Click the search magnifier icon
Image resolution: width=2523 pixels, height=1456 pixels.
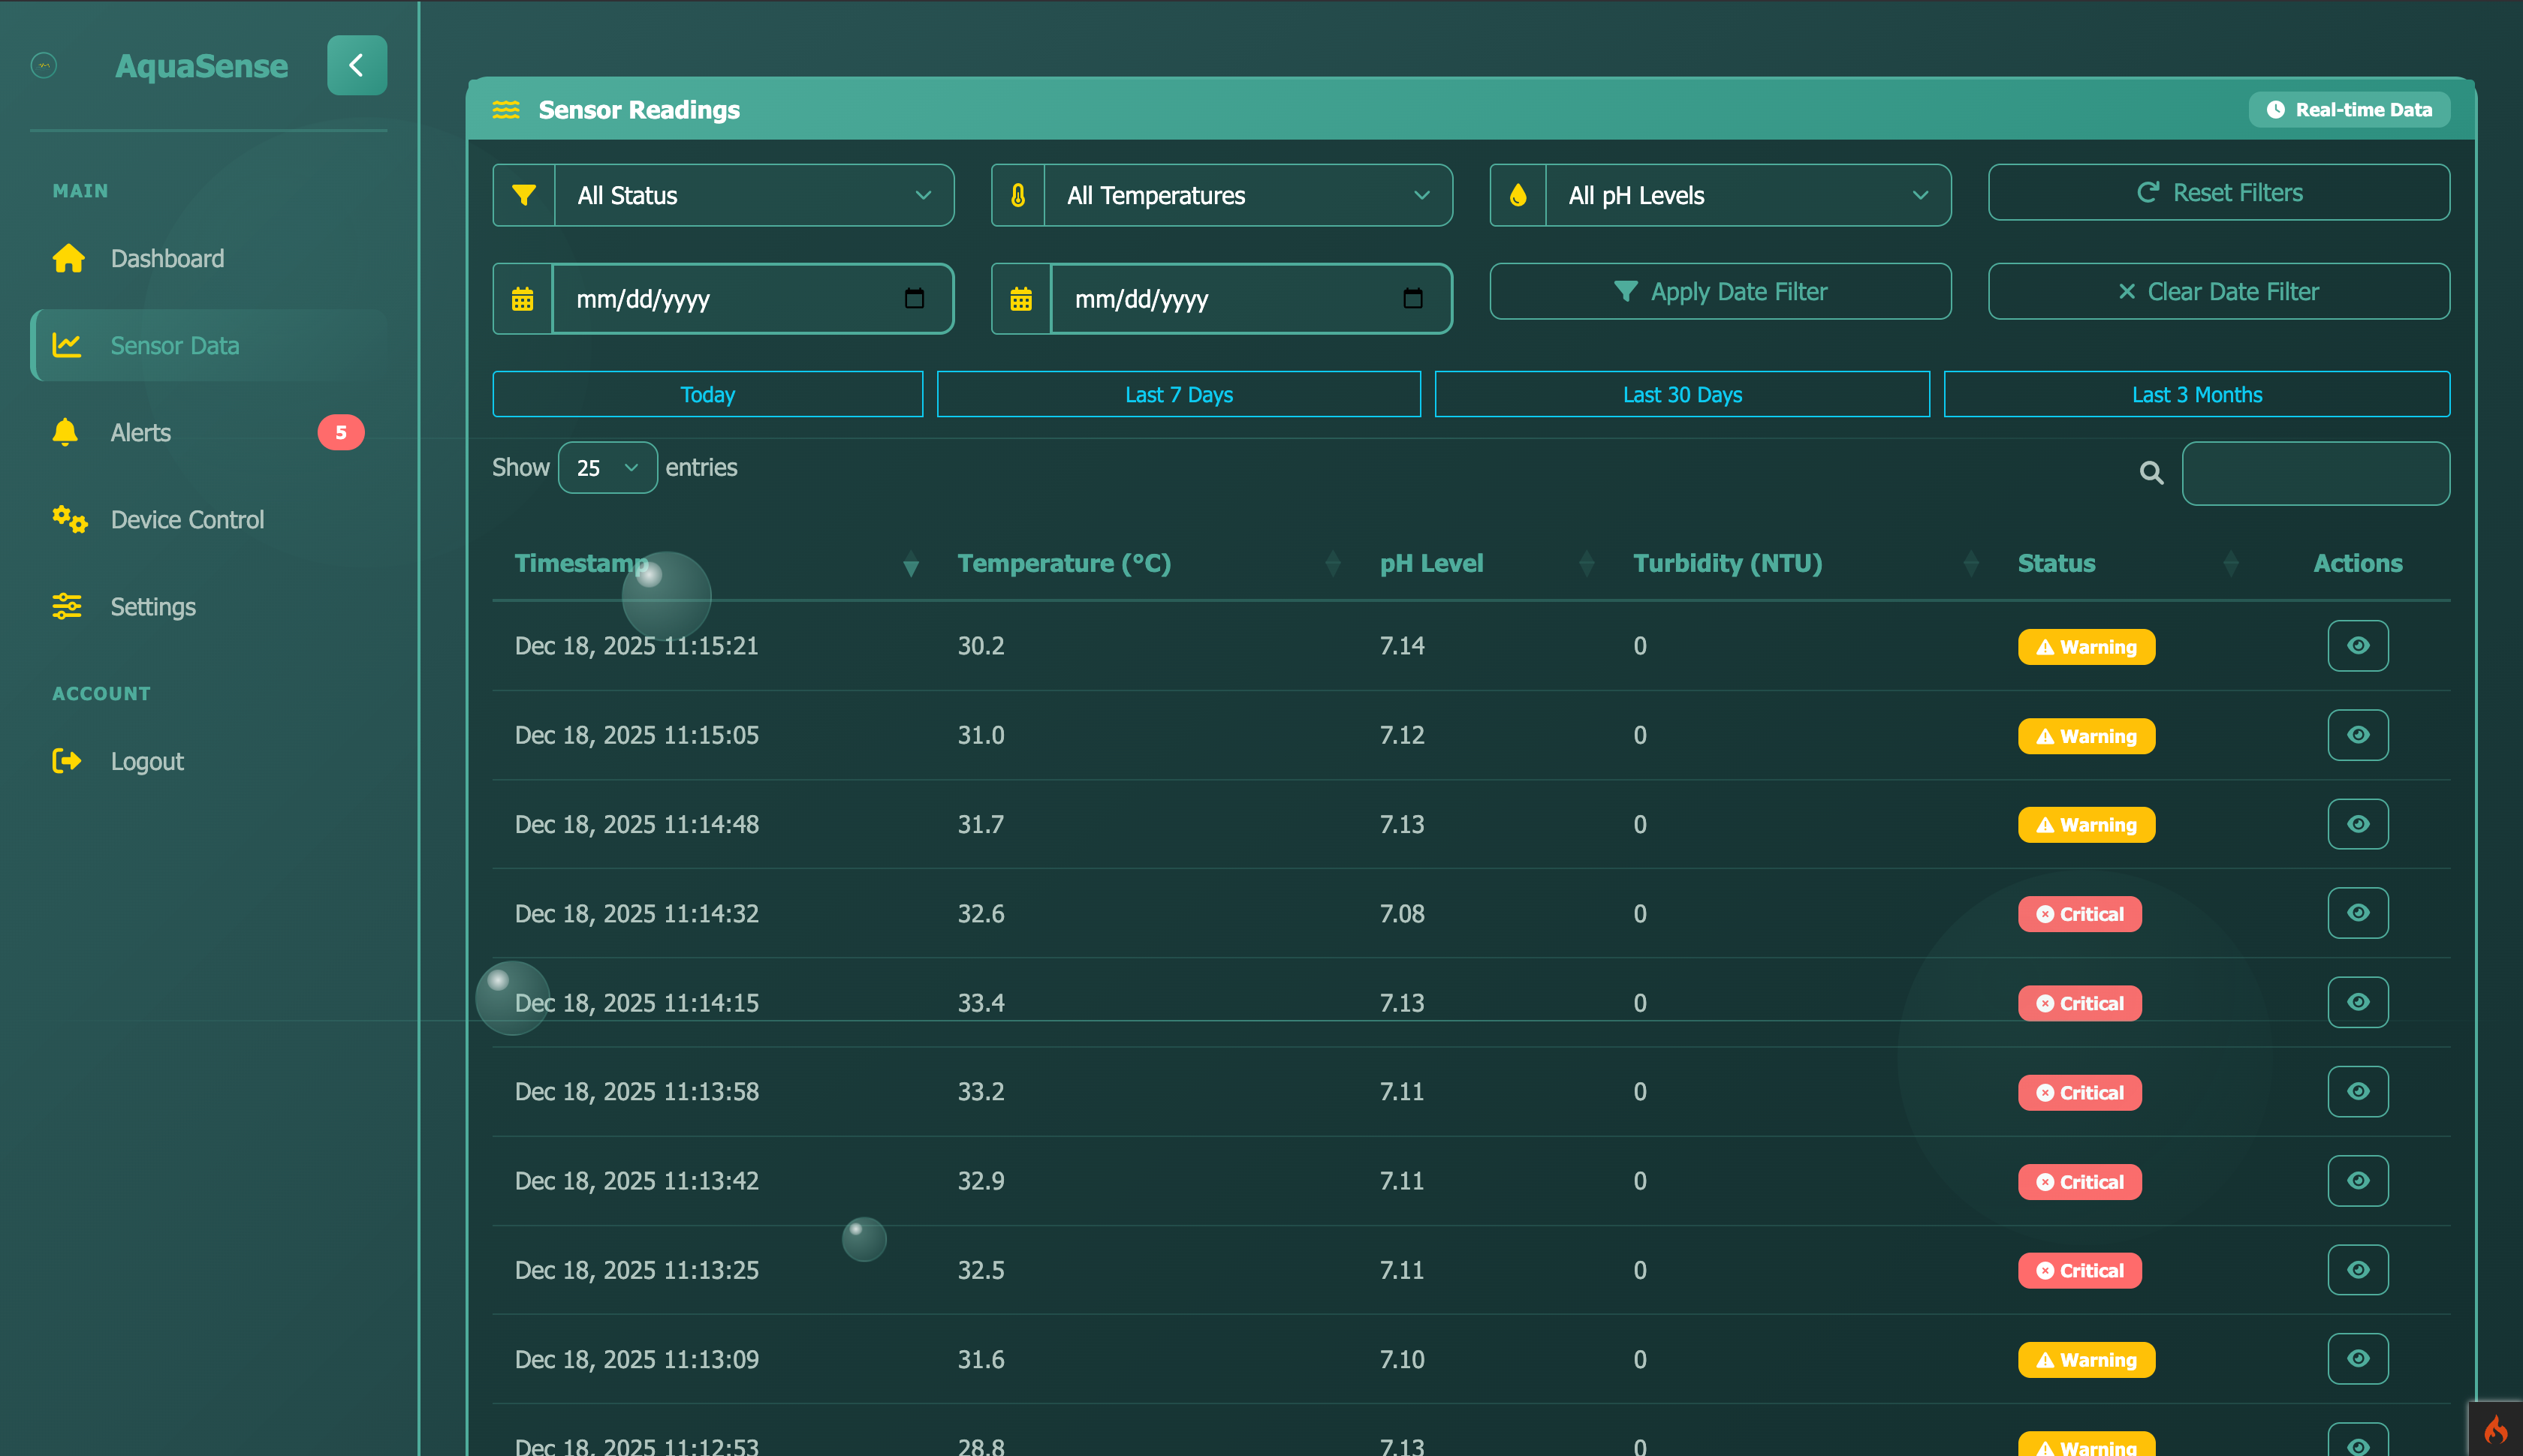(x=2151, y=473)
